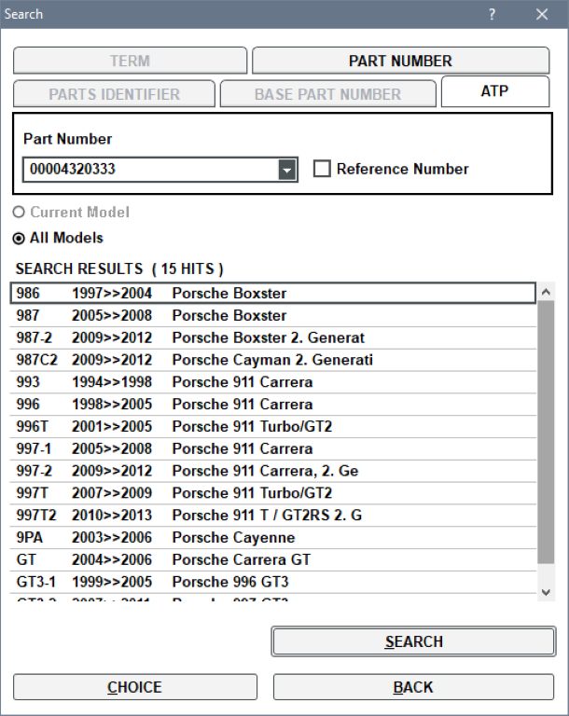Select the 987 Porsche Boxster 2005>>2008 row
This screenshot has width=569, height=716.
[x=273, y=315]
